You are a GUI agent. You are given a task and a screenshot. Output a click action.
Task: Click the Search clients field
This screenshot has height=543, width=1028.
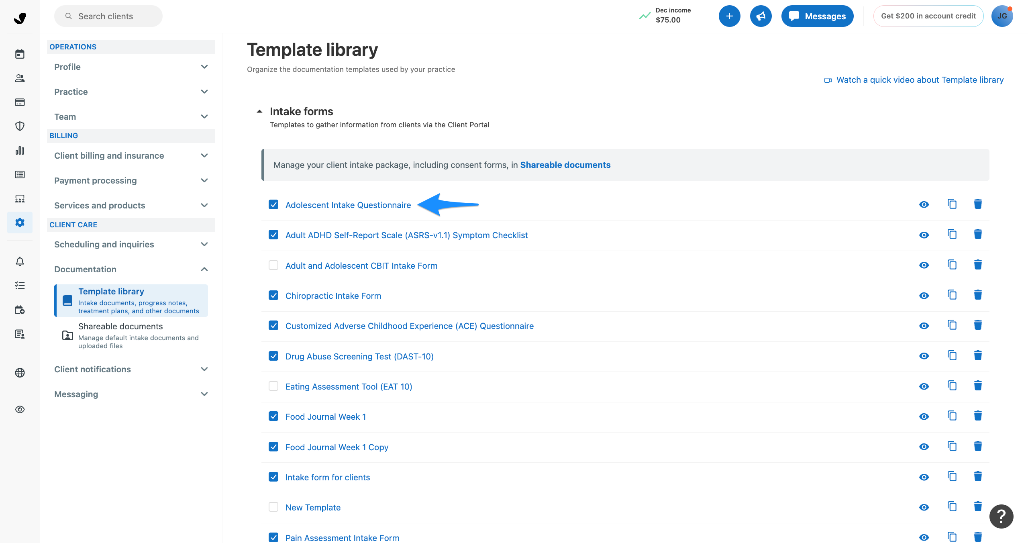(108, 16)
